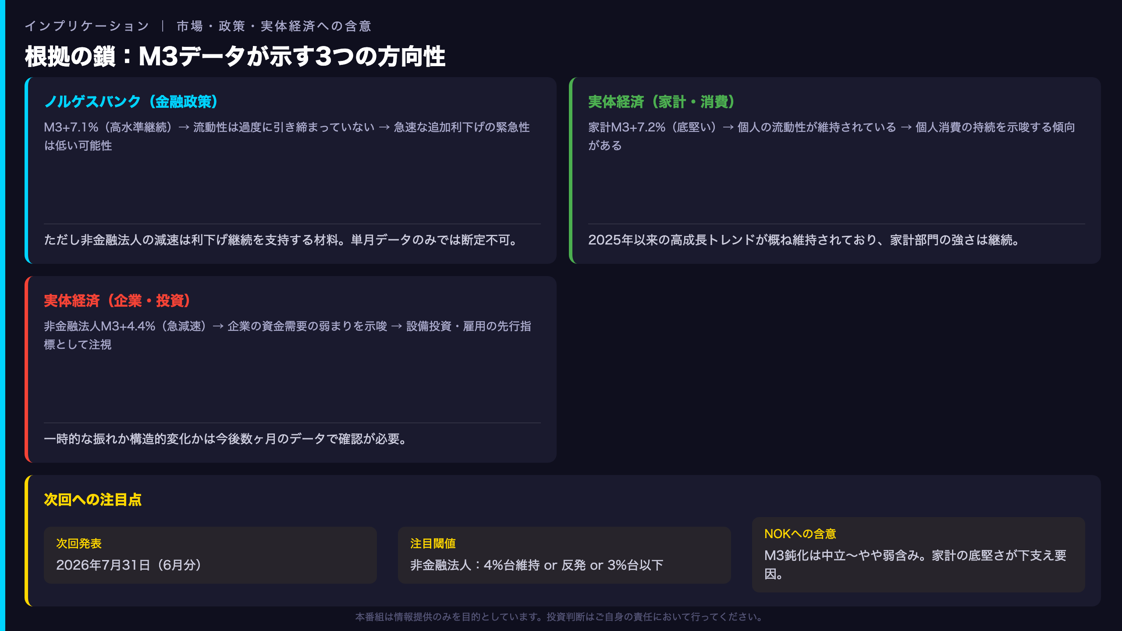Select the green heading 実体経済(家計・消費)
1122x631 pixels.
click(x=661, y=102)
